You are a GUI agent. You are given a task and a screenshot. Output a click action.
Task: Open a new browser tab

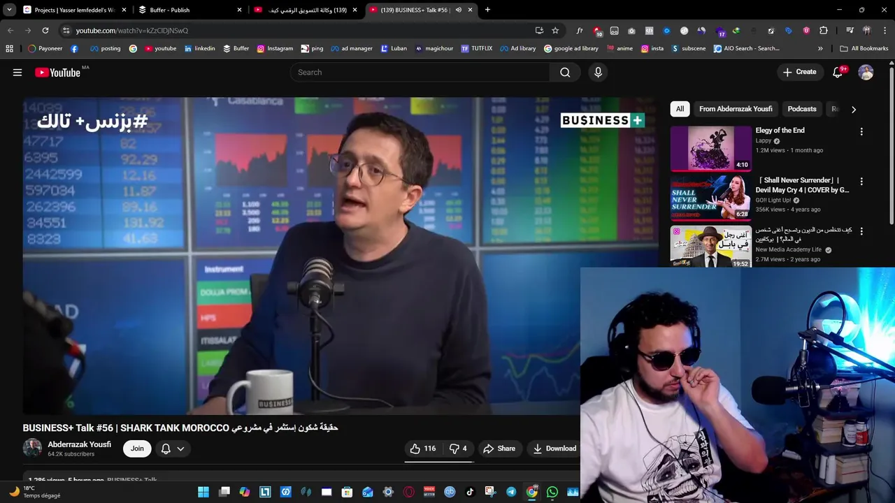tap(487, 10)
